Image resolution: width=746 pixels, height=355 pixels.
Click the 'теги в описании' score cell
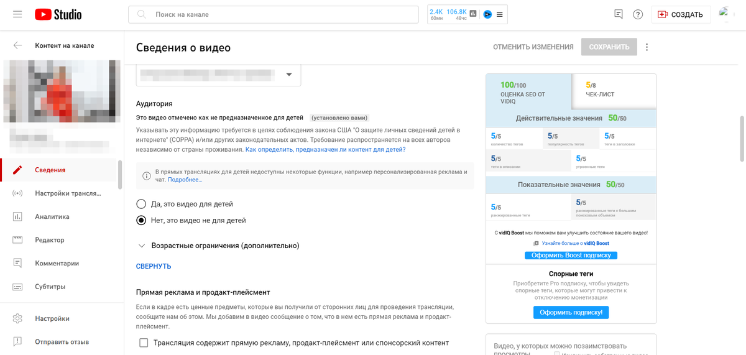pos(528,161)
